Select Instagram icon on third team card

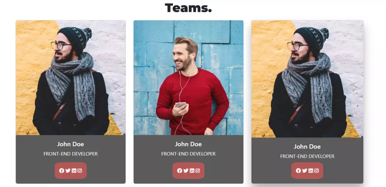[x=317, y=170]
